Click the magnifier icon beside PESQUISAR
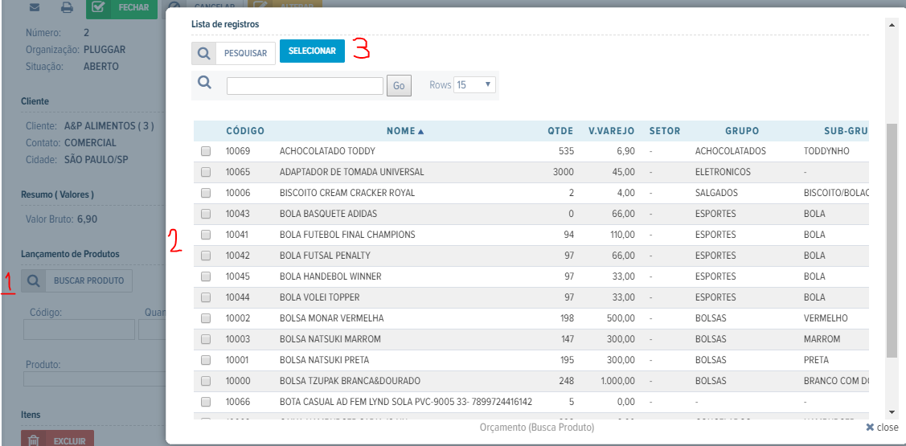The width and height of the screenshot is (906, 446). 203,53
